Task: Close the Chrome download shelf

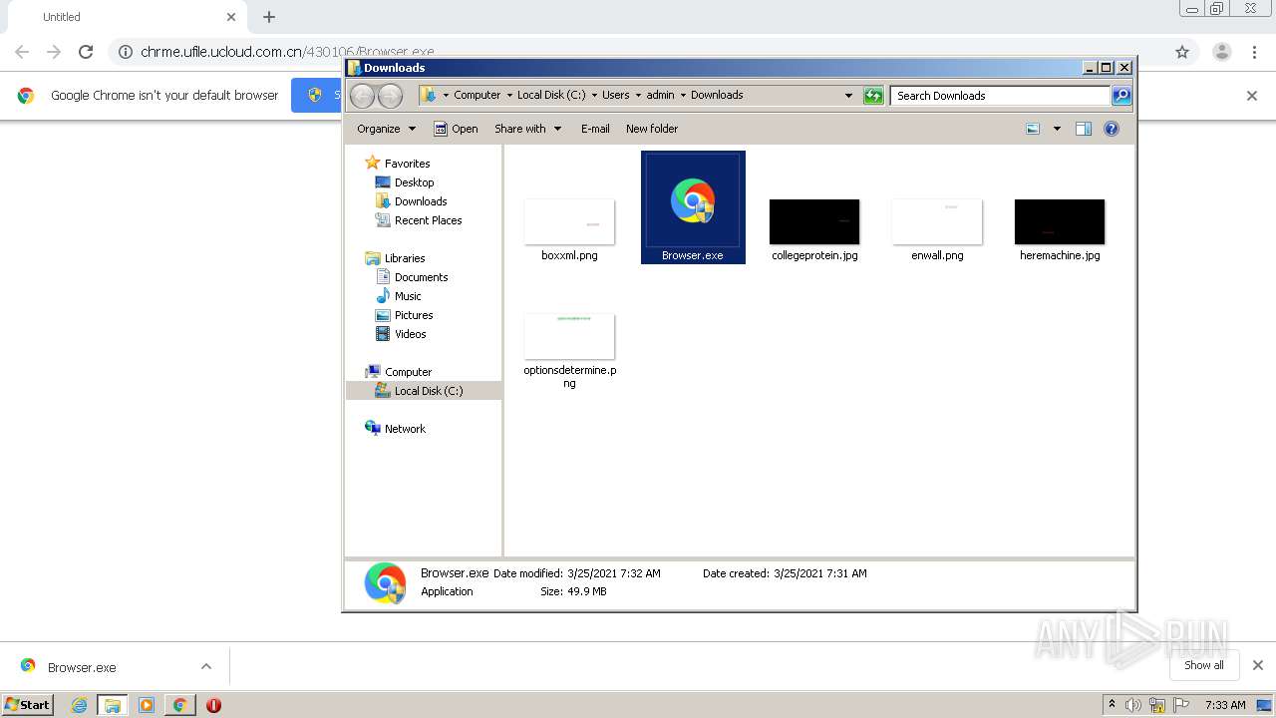Action: [x=1257, y=665]
